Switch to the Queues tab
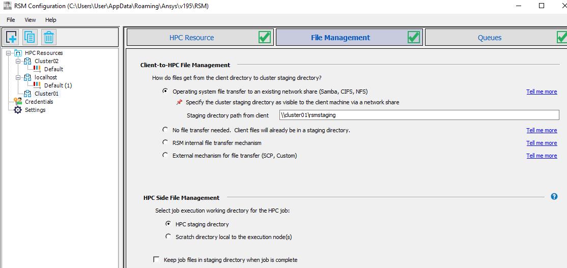Screen dimensions: 567x268 pyautogui.click(x=496, y=37)
